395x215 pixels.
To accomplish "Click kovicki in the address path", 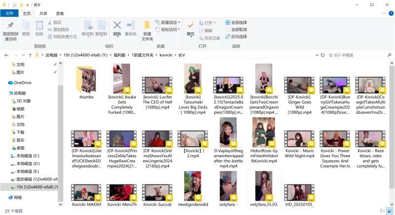I will pos(166,55).
